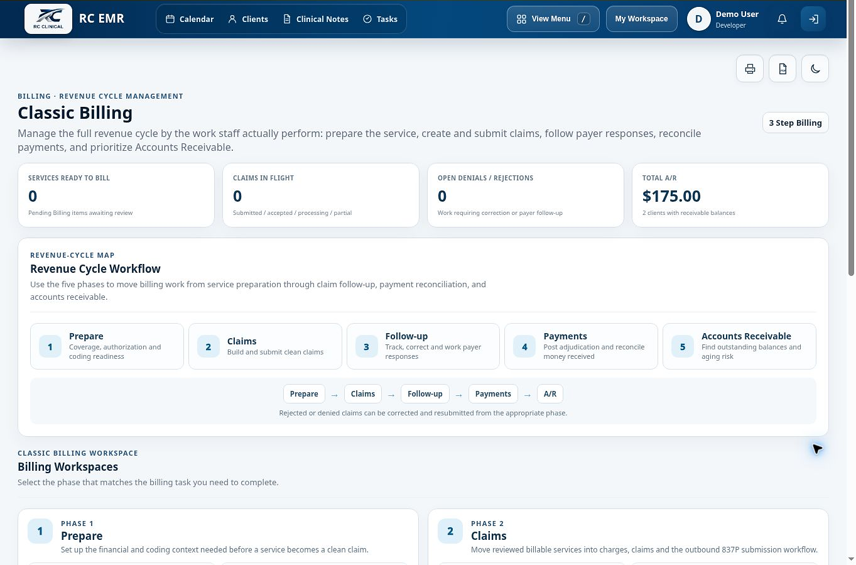Click the Classic Billing heading
This screenshot has height=565, width=856.
(x=75, y=113)
